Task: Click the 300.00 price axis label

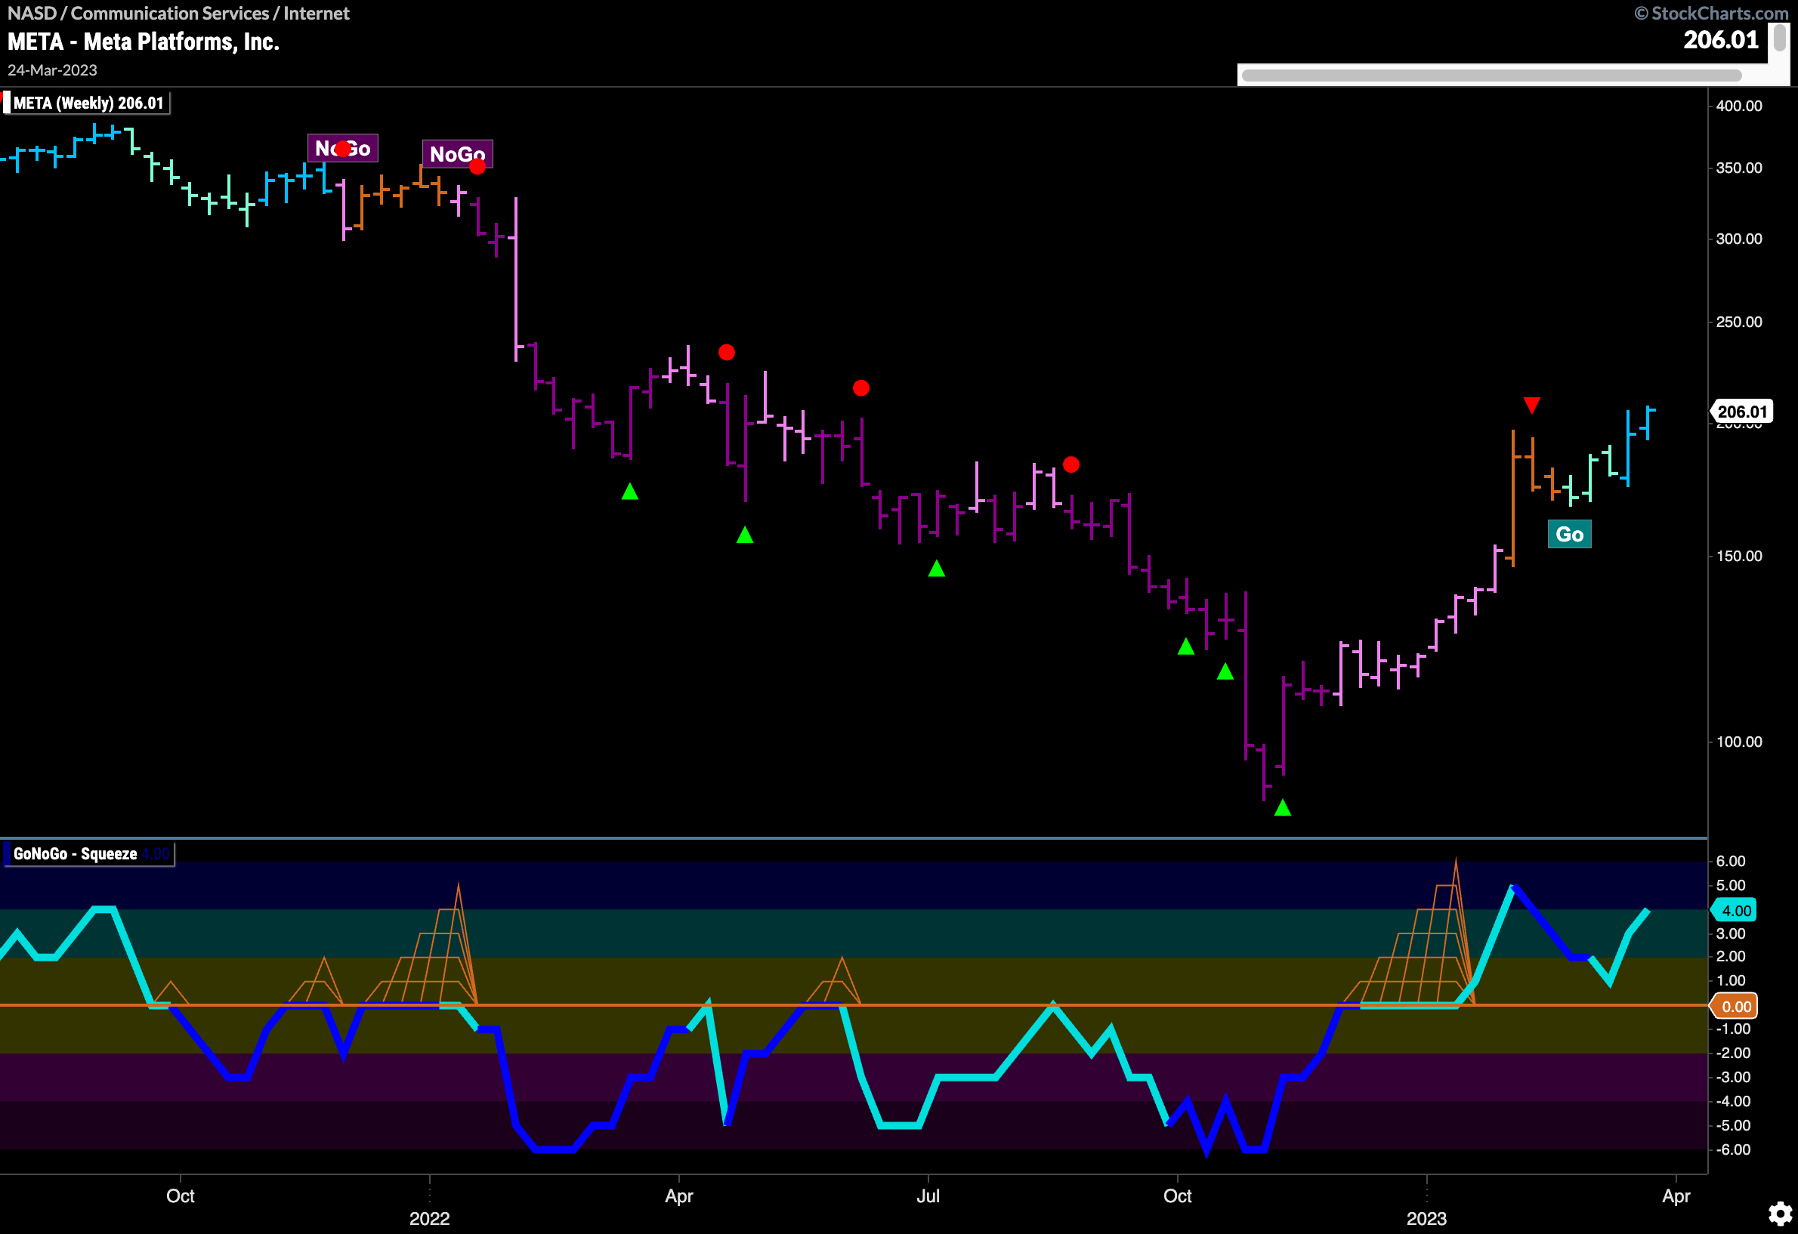Action: [1738, 239]
